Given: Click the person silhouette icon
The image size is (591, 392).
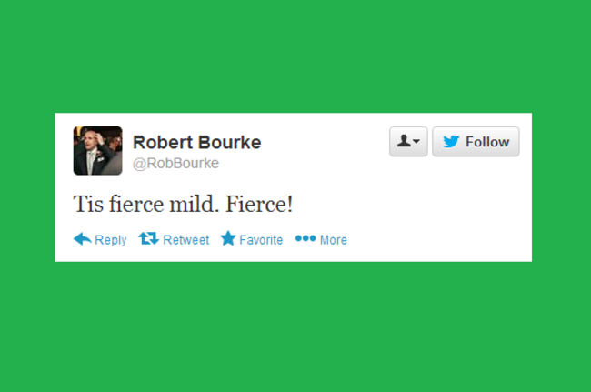Looking at the screenshot, I should pyautogui.click(x=404, y=141).
